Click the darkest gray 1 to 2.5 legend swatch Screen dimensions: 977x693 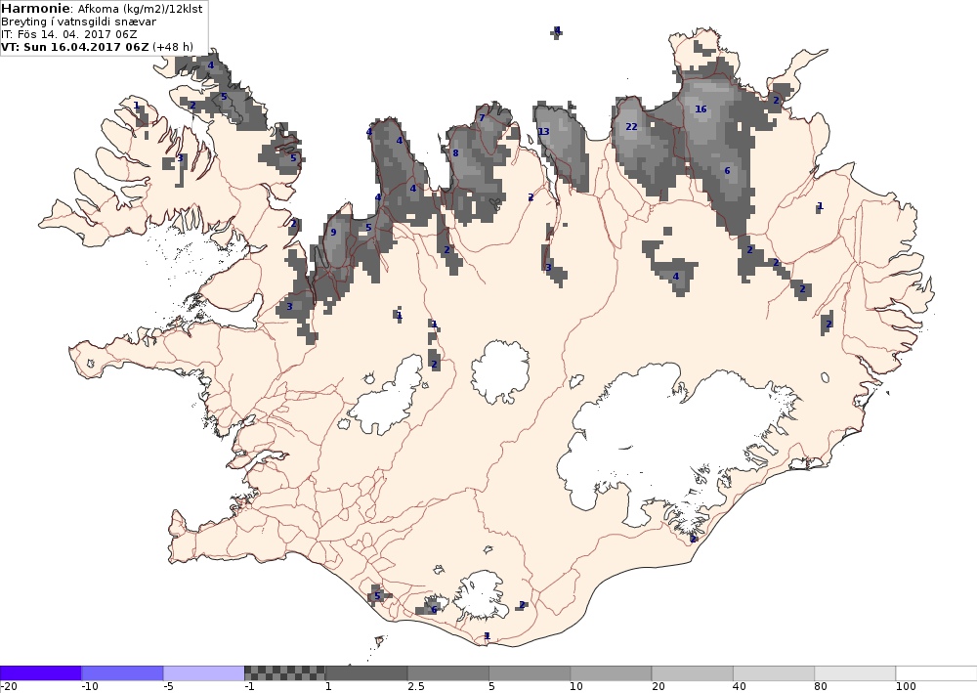(366, 673)
